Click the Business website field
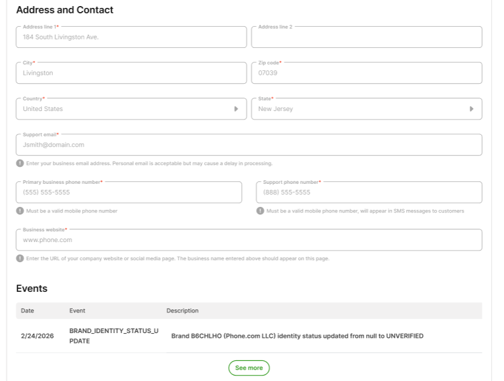Viewport: 504px width, 381px height. click(249, 240)
